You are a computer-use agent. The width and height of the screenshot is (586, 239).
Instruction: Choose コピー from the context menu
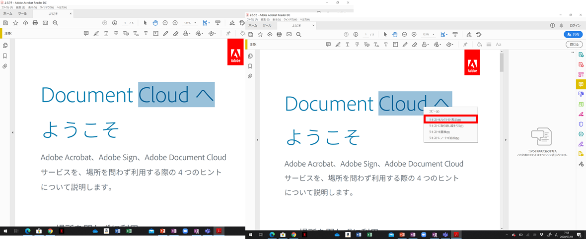451,112
